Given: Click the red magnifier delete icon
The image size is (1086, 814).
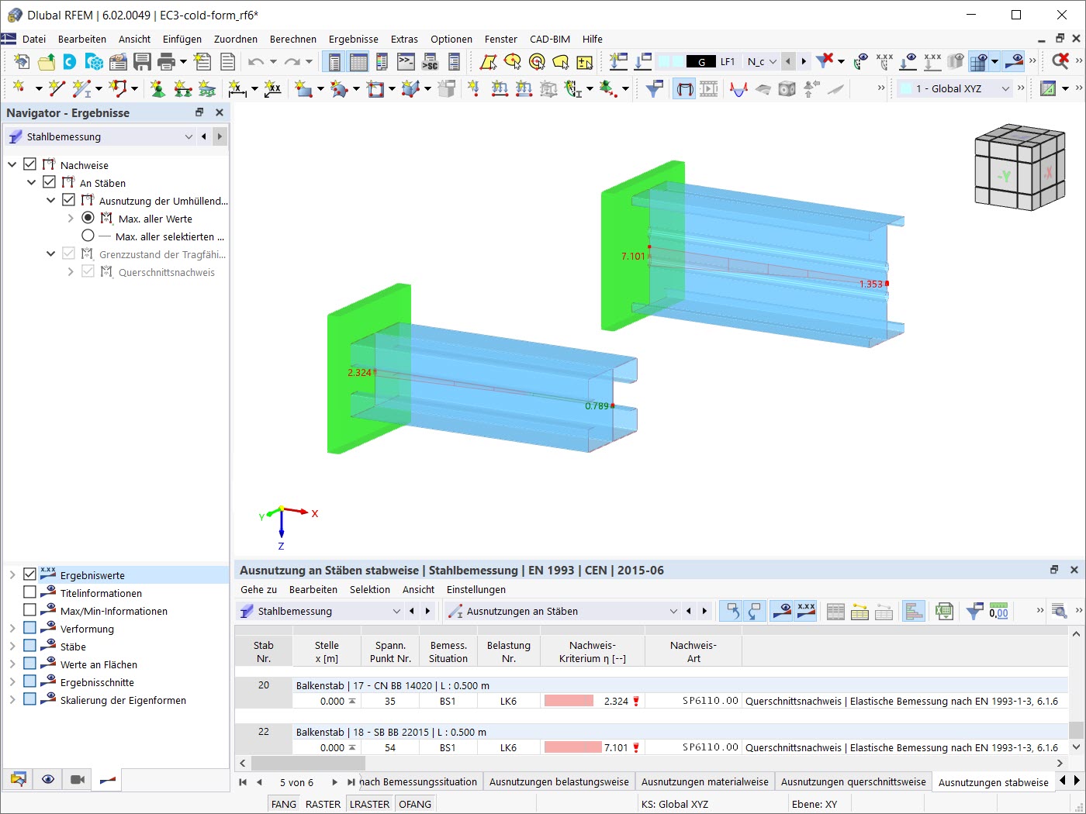Looking at the screenshot, I should pyautogui.click(x=1060, y=62).
